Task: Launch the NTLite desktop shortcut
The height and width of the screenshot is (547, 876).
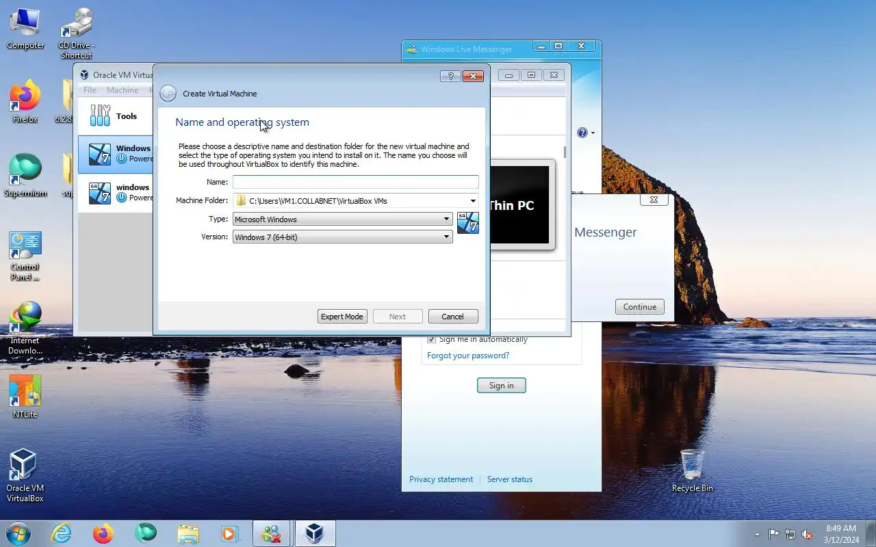Action: [x=25, y=397]
